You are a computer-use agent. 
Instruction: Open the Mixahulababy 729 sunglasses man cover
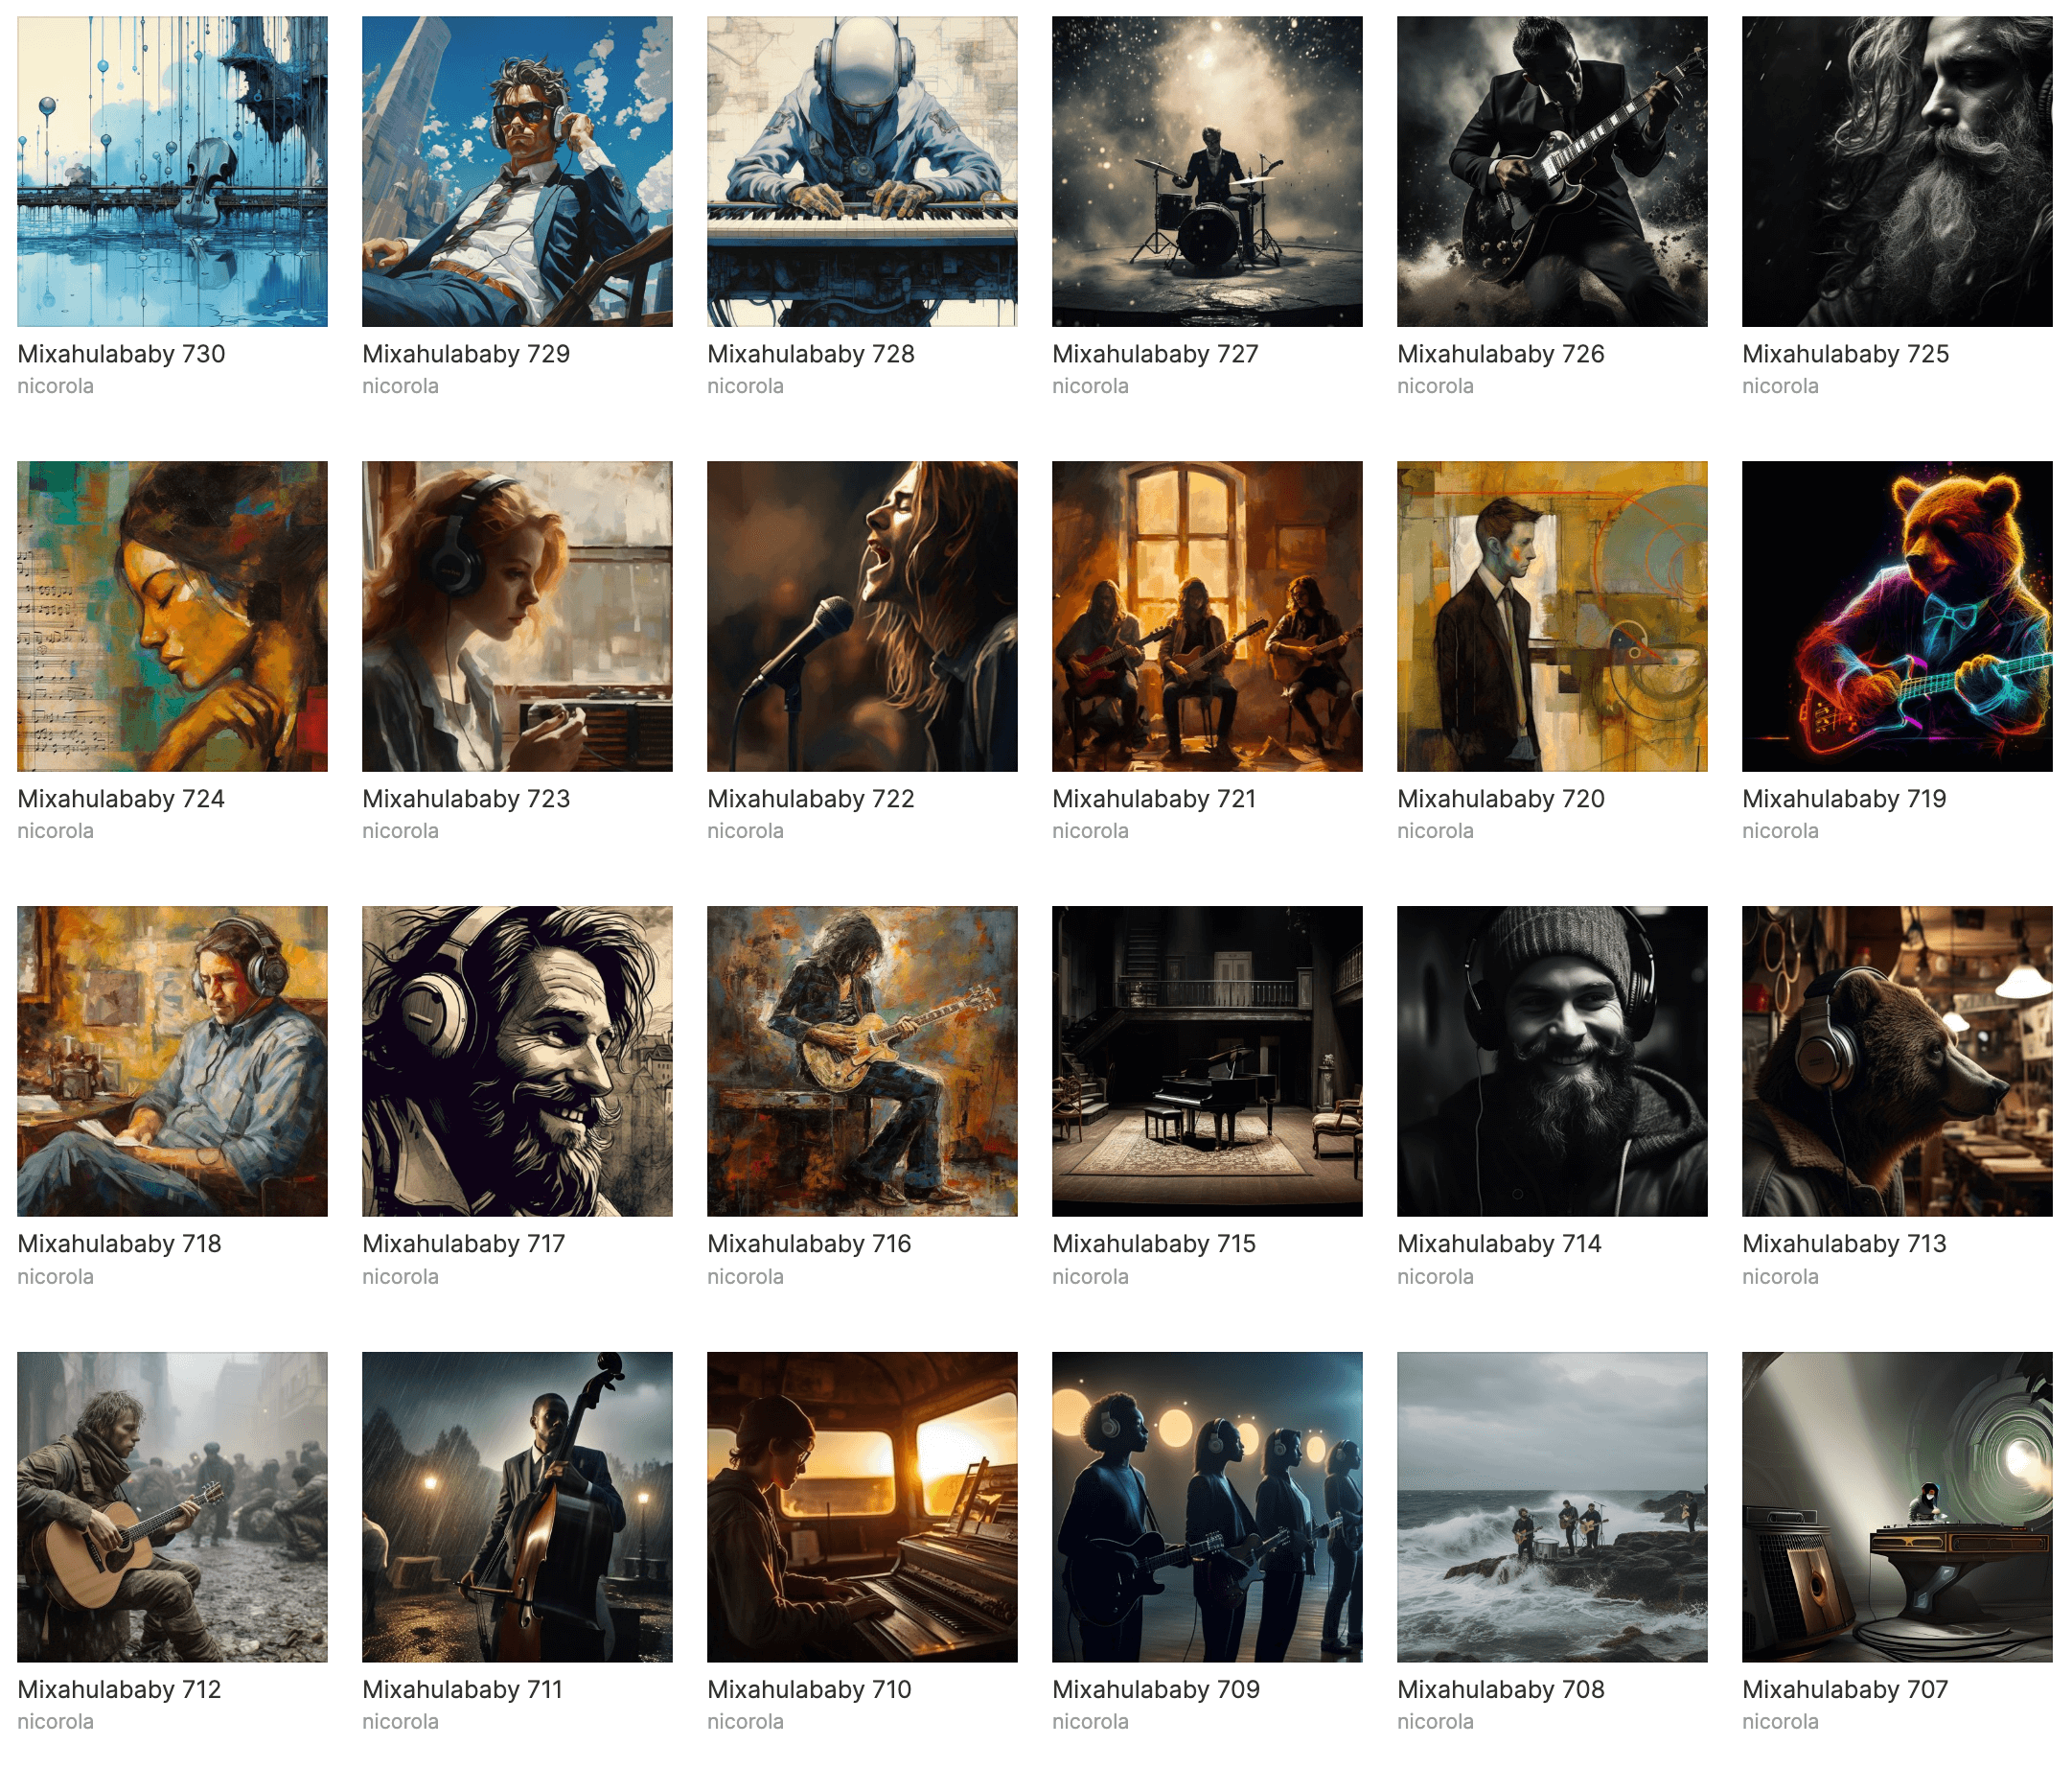[x=517, y=171]
